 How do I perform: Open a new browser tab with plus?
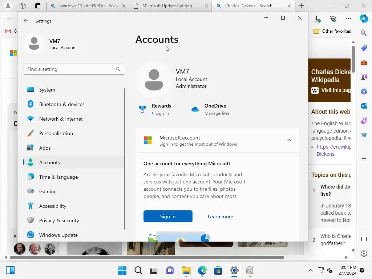pos(301,6)
